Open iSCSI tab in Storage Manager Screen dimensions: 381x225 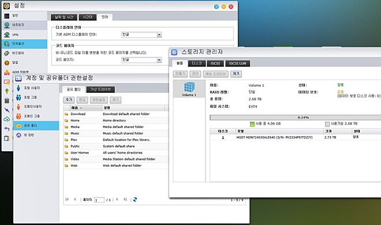click(215, 63)
